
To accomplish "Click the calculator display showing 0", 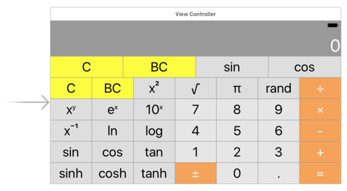I will [x=196, y=39].
